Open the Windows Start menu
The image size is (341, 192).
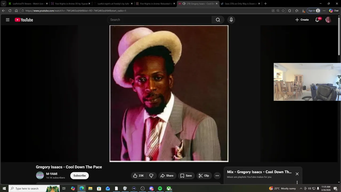tap(4, 189)
